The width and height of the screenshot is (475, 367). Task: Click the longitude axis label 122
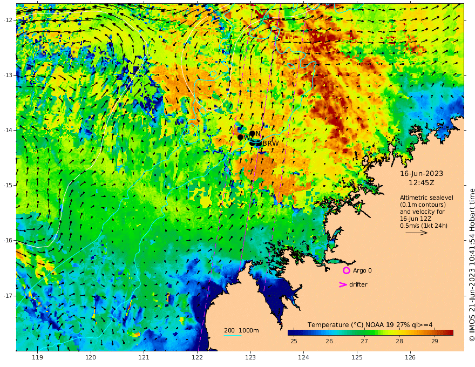pyautogui.click(x=197, y=358)
